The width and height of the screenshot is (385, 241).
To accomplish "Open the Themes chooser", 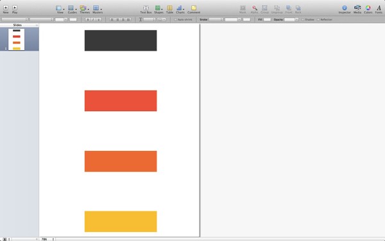I will point(85,10).
